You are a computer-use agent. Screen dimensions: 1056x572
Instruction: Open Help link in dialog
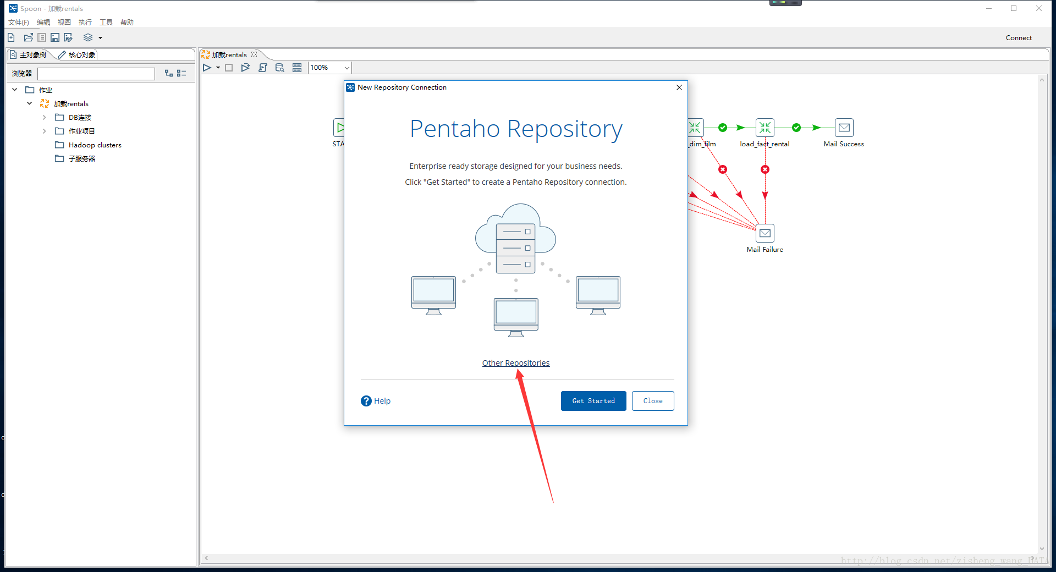click(376, 401)
